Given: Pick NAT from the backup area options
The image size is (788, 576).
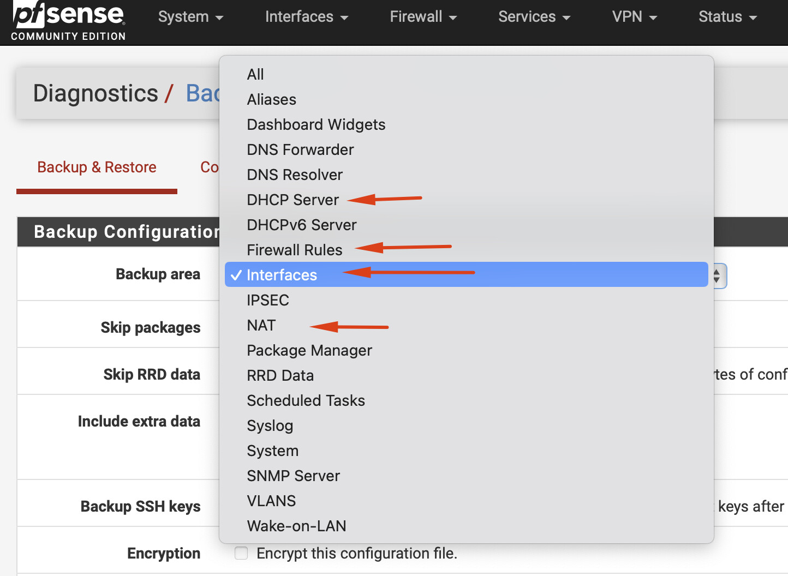Looking at the screenshot, I should [x=261, y=326].
